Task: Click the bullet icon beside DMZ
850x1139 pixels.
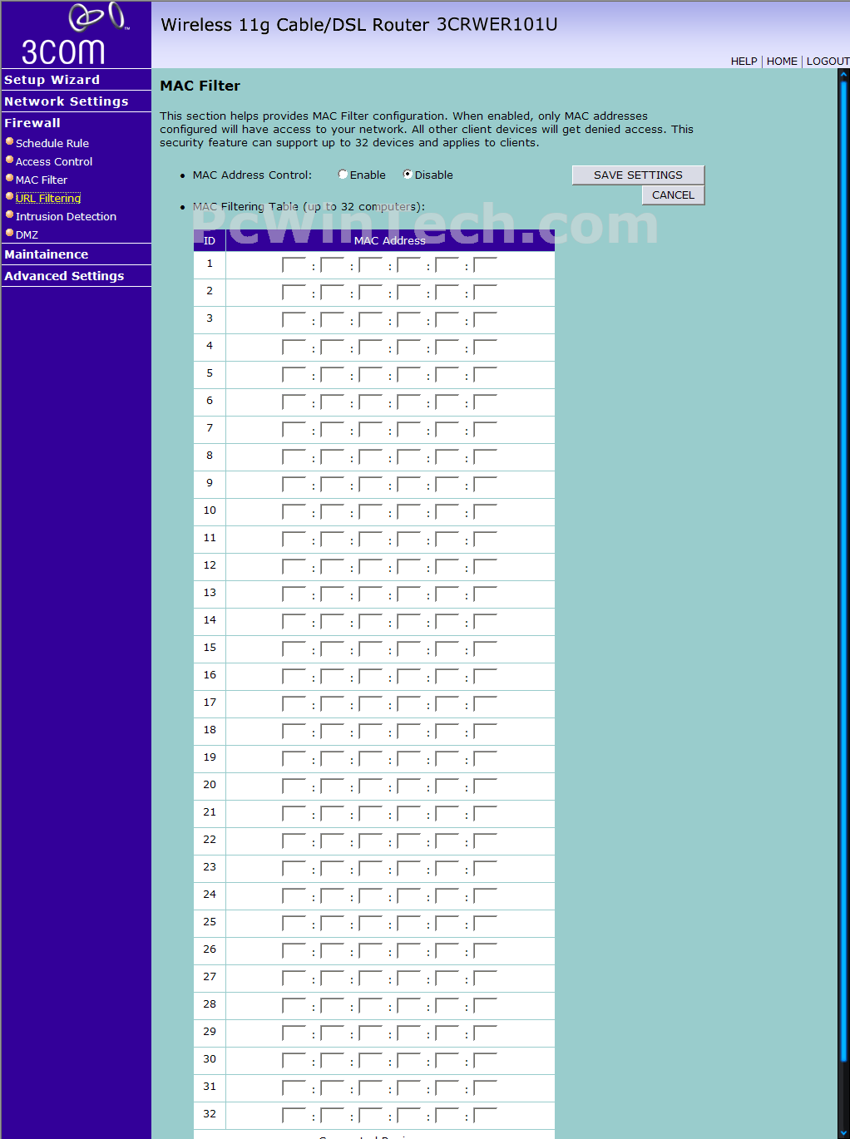Action: coord(10,233)
